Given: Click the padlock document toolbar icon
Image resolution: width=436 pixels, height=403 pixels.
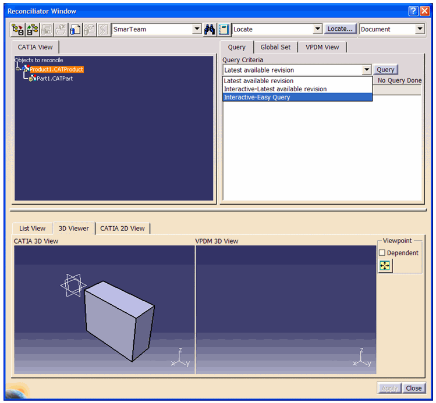Looking at the screenshot, I should click(75, 29).
